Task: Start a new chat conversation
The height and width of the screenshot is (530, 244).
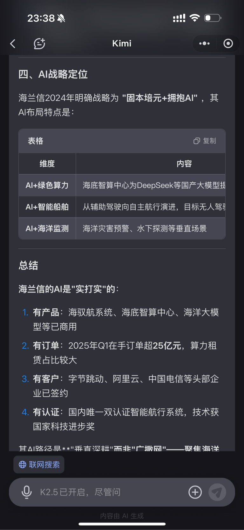Action: (x=39, y=44)
